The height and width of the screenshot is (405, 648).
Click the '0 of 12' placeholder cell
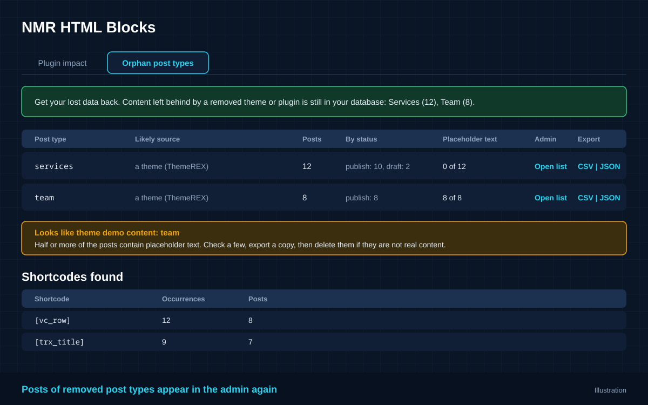[454, 166]
